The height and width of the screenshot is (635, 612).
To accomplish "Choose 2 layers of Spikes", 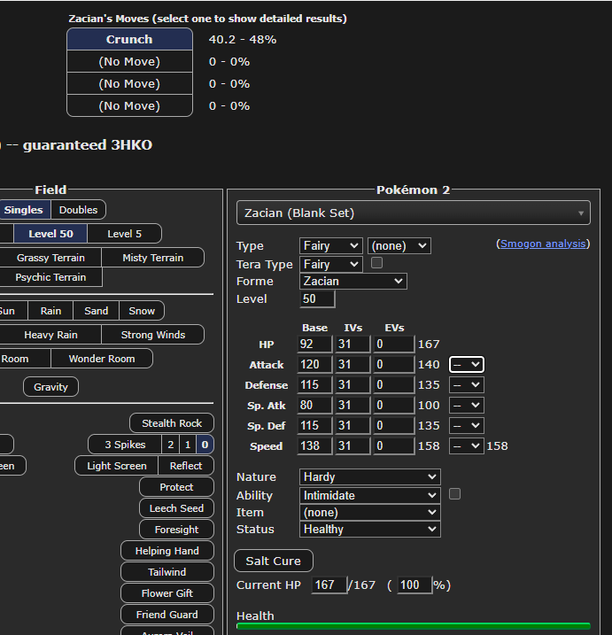I will 169,445.
